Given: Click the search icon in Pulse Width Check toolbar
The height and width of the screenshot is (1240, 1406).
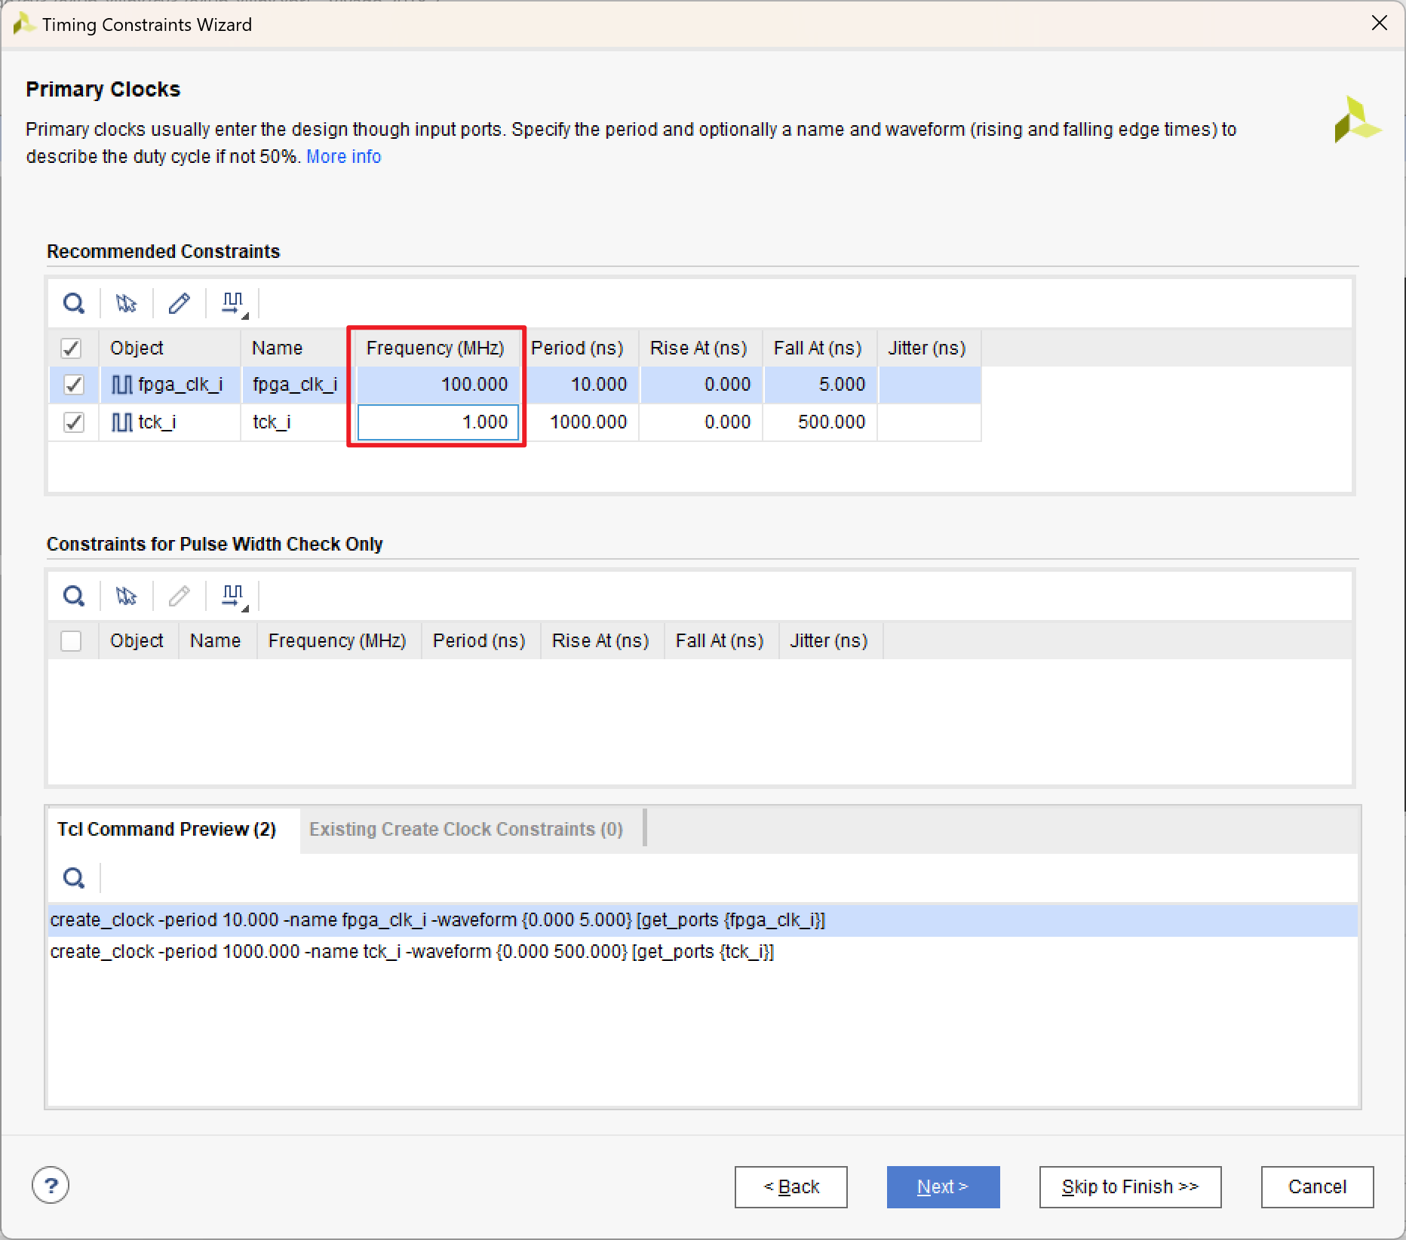Looking at the screenshot, I should tap(74, 596).
